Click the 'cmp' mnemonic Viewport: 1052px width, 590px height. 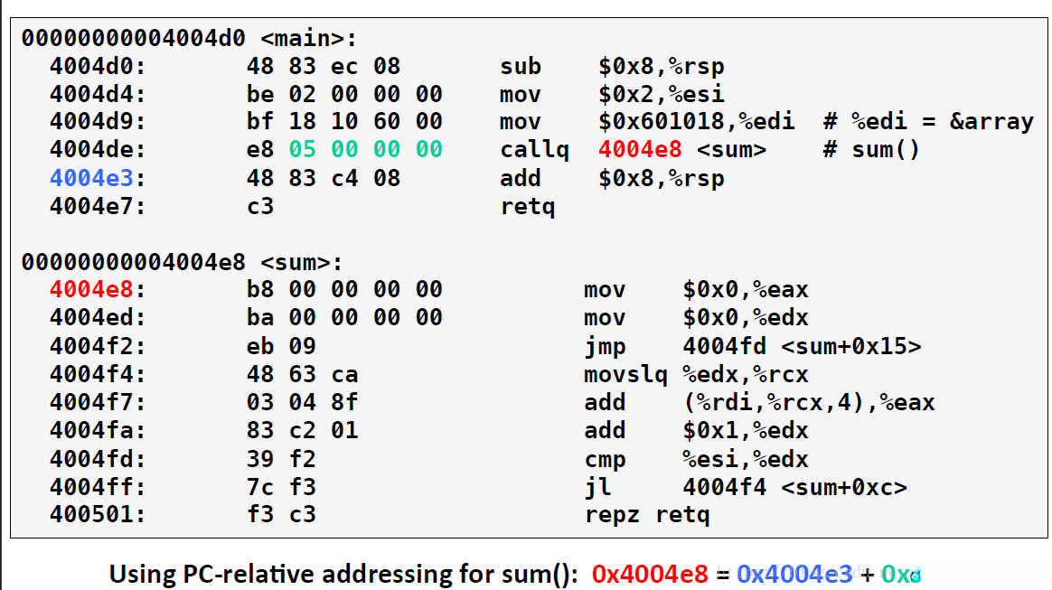click(x=606, y=459)
